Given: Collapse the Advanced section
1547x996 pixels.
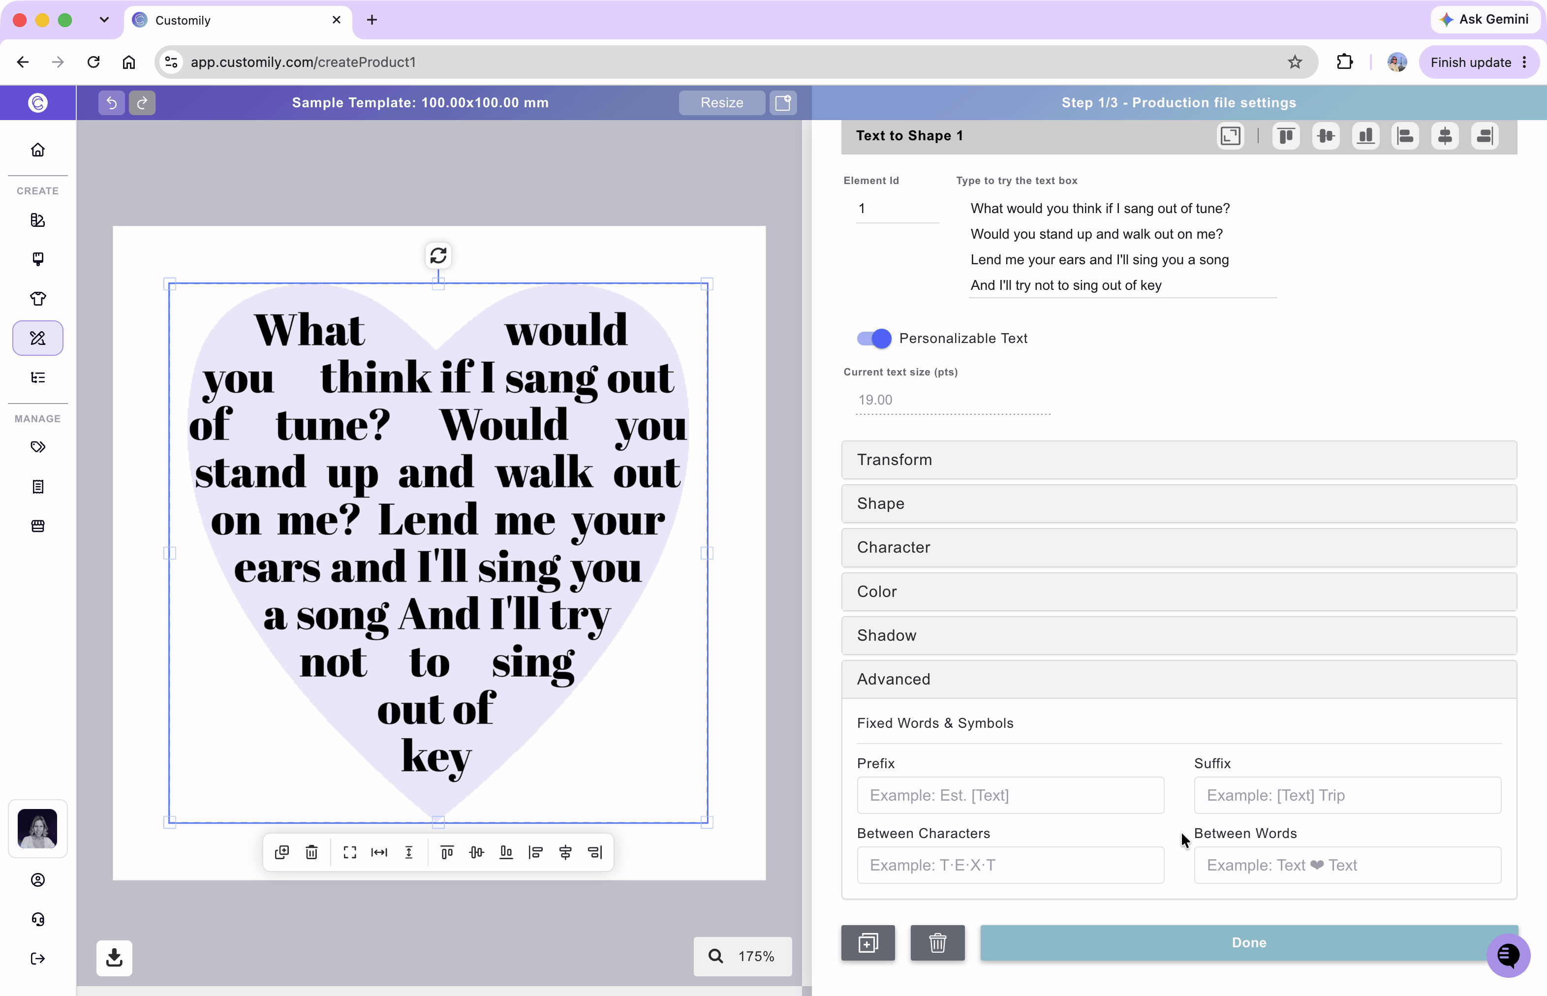Looking at the screenshot, I should tap(1178, 680).
